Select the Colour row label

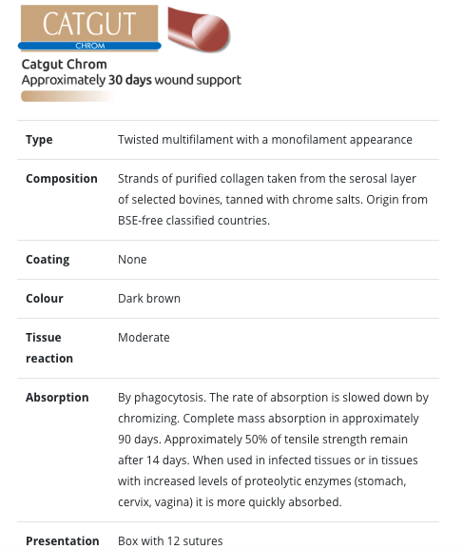pyautogui.click(x=45, y=299)
